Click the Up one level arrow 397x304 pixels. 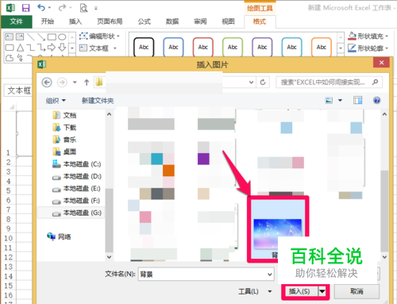click(87, 83)
